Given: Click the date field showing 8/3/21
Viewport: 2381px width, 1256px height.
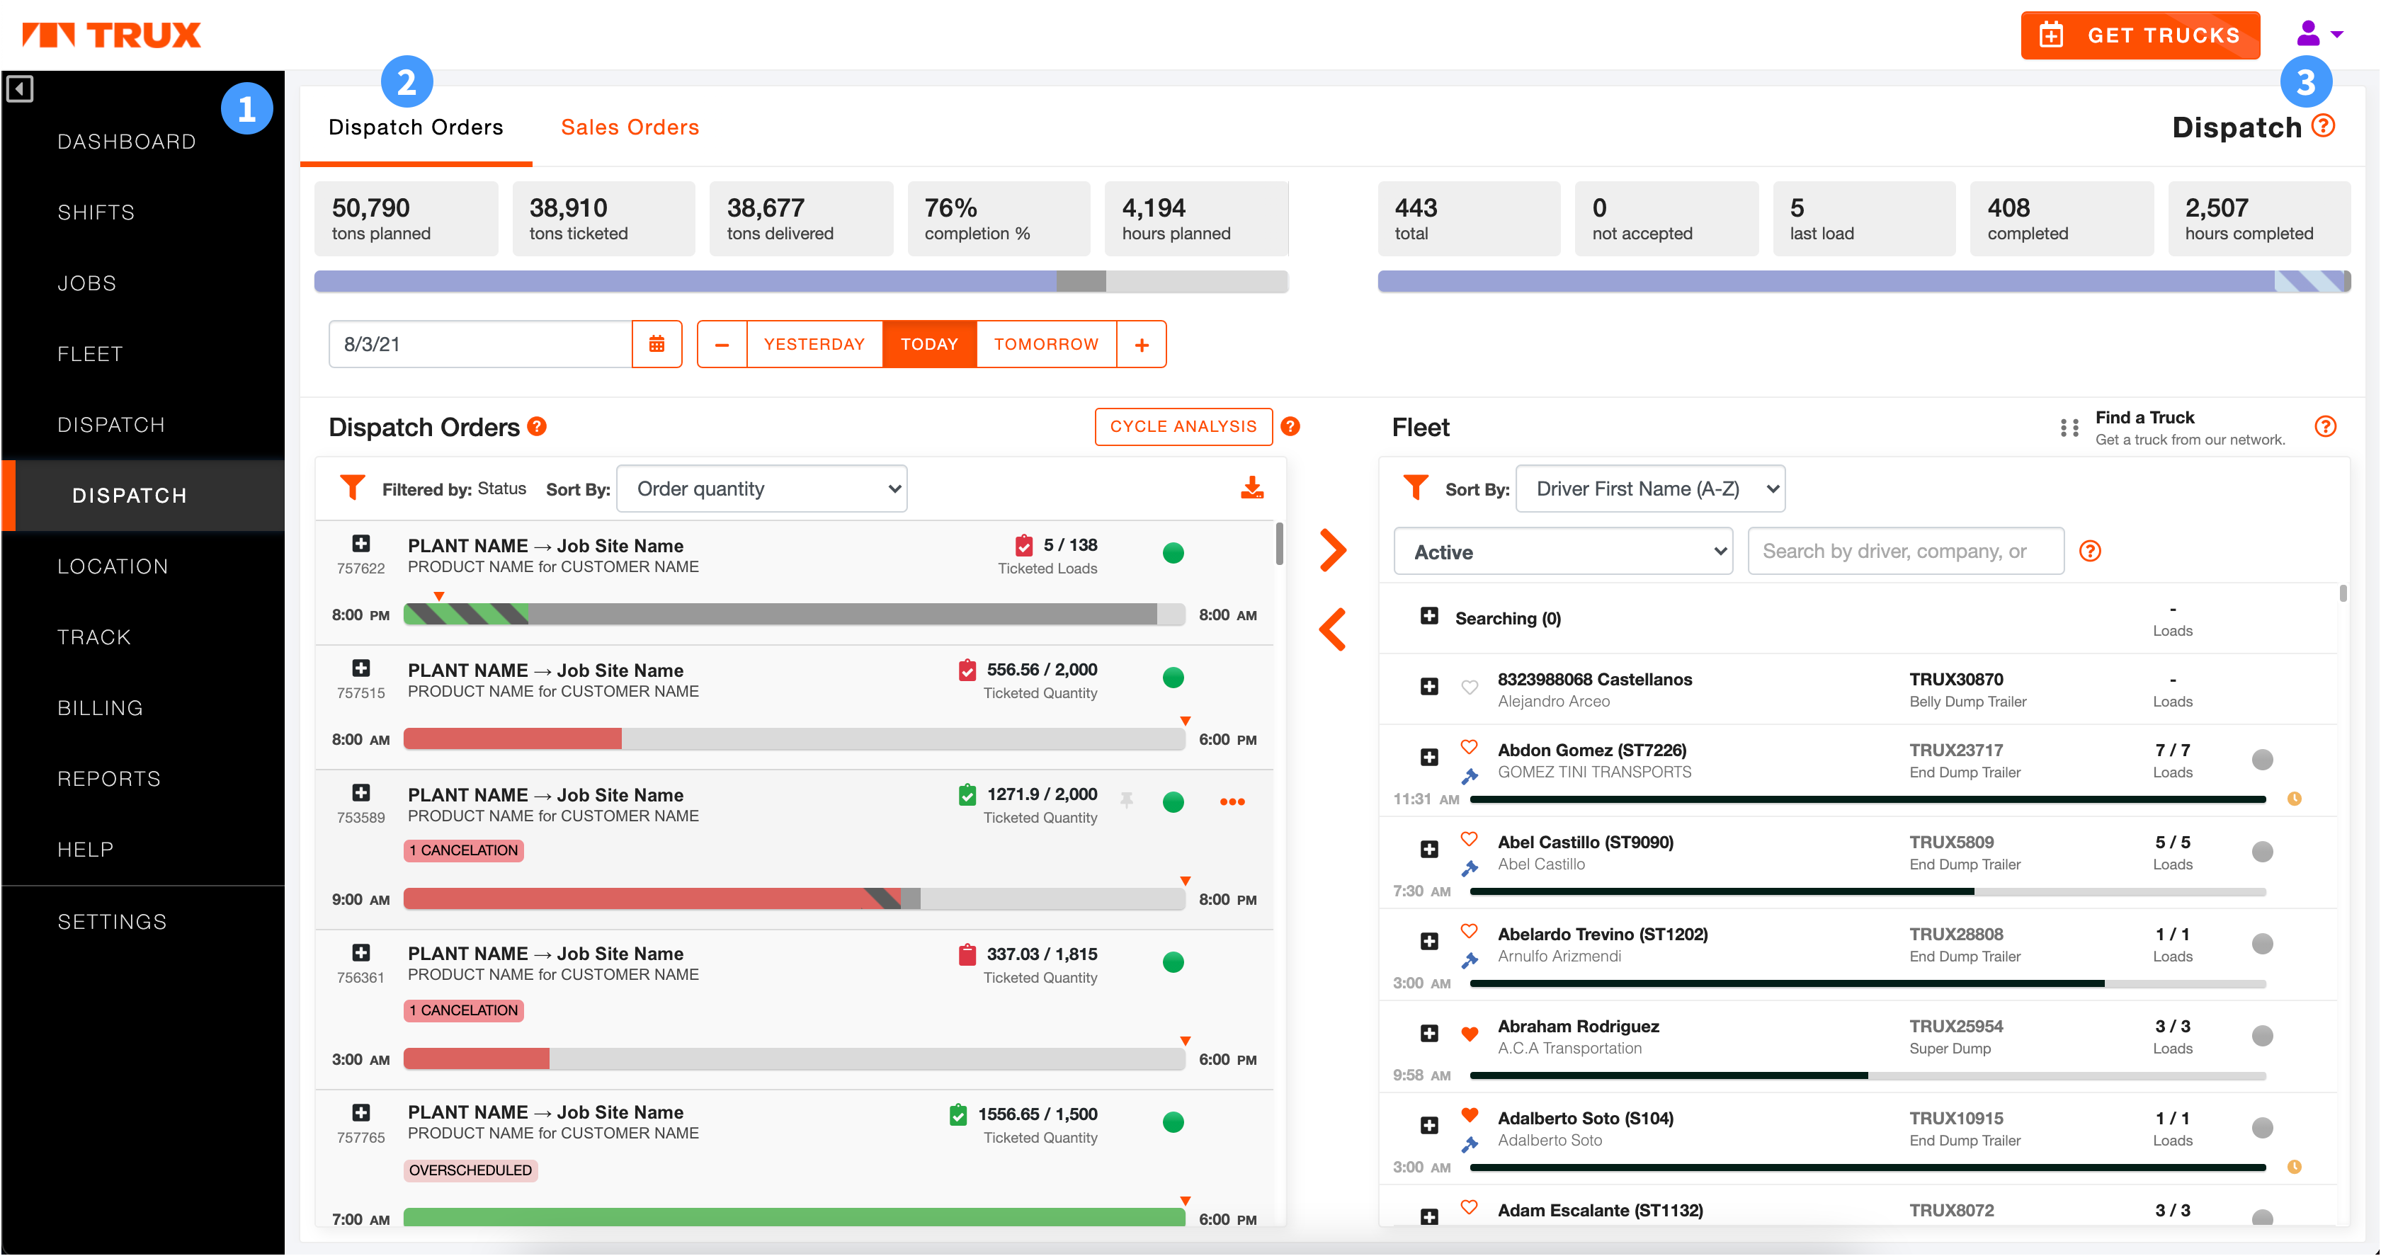Looking at the screenshot, I should [x=481, y=344].
